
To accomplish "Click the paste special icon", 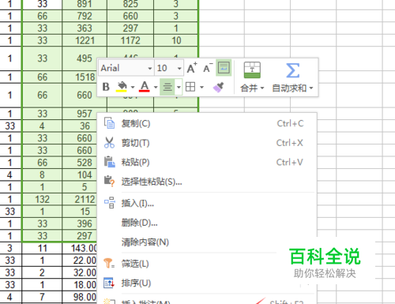I will [109, 181].
